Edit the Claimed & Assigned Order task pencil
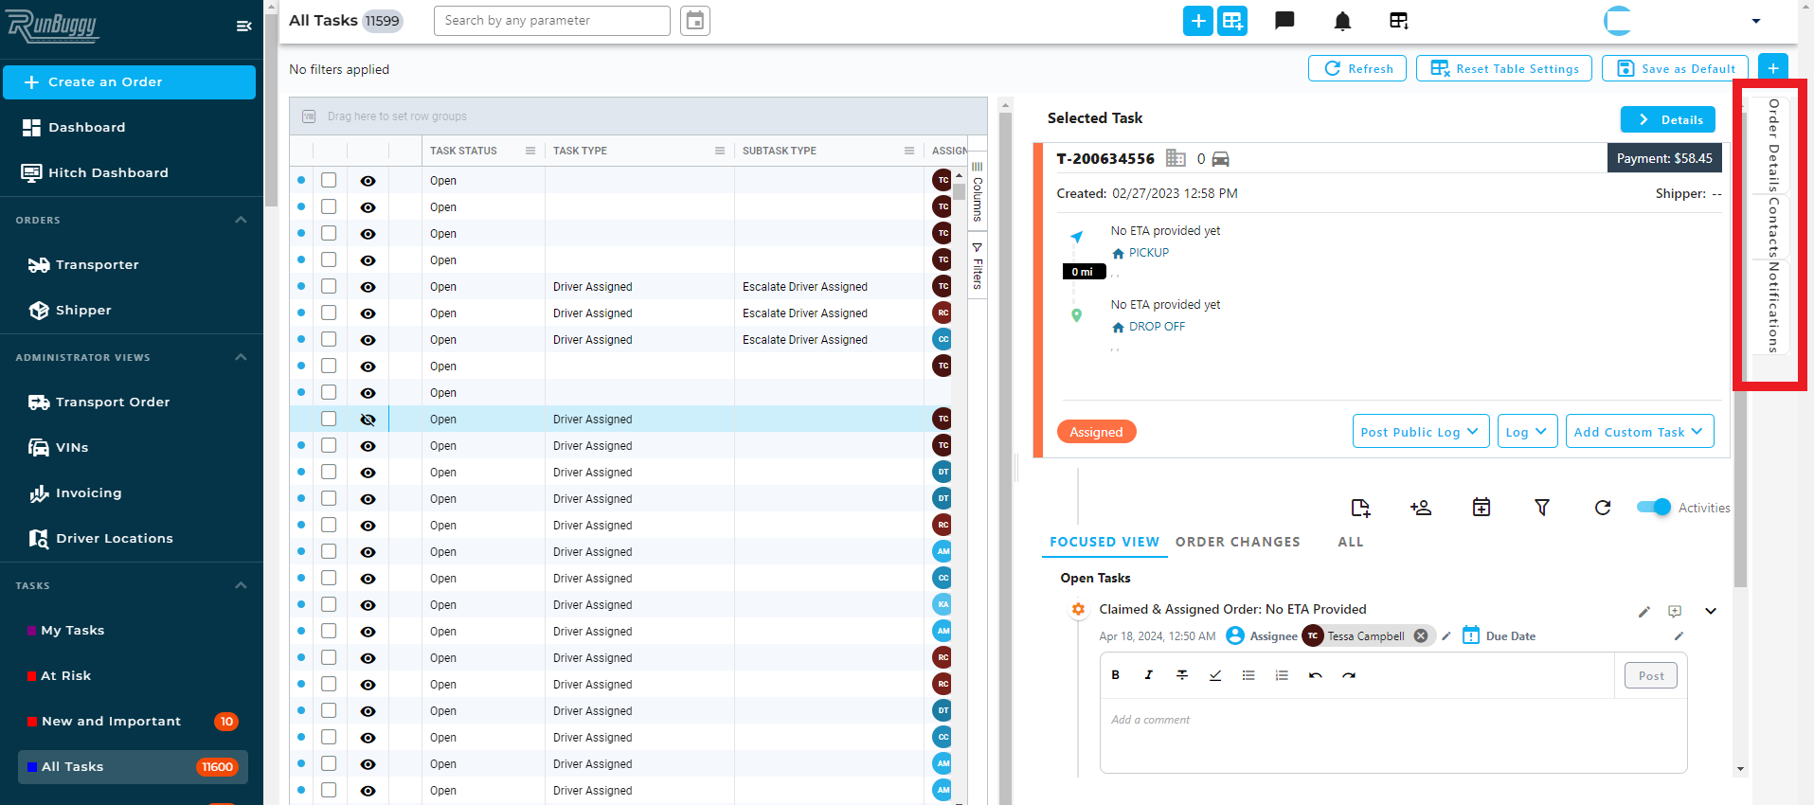 [x=1644, y=612]
